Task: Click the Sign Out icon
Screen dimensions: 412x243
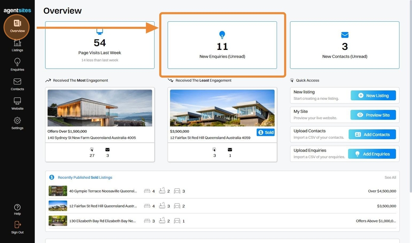Action: pyautogui.click(x=17, y=225)
